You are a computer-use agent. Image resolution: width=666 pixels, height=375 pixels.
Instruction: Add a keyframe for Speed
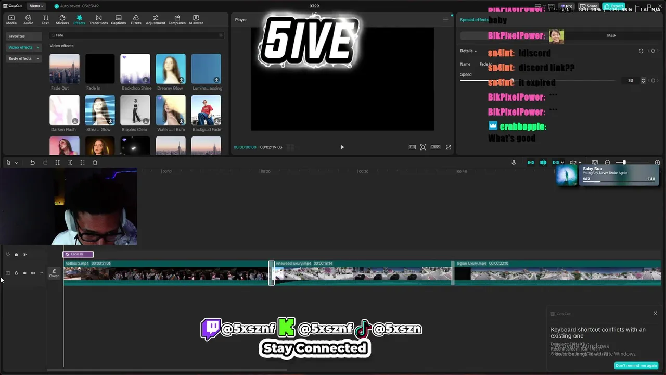[x=653, y=81]
